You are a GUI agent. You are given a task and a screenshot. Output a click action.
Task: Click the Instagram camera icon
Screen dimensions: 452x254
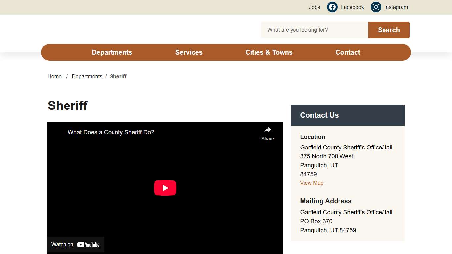point(376,7)
